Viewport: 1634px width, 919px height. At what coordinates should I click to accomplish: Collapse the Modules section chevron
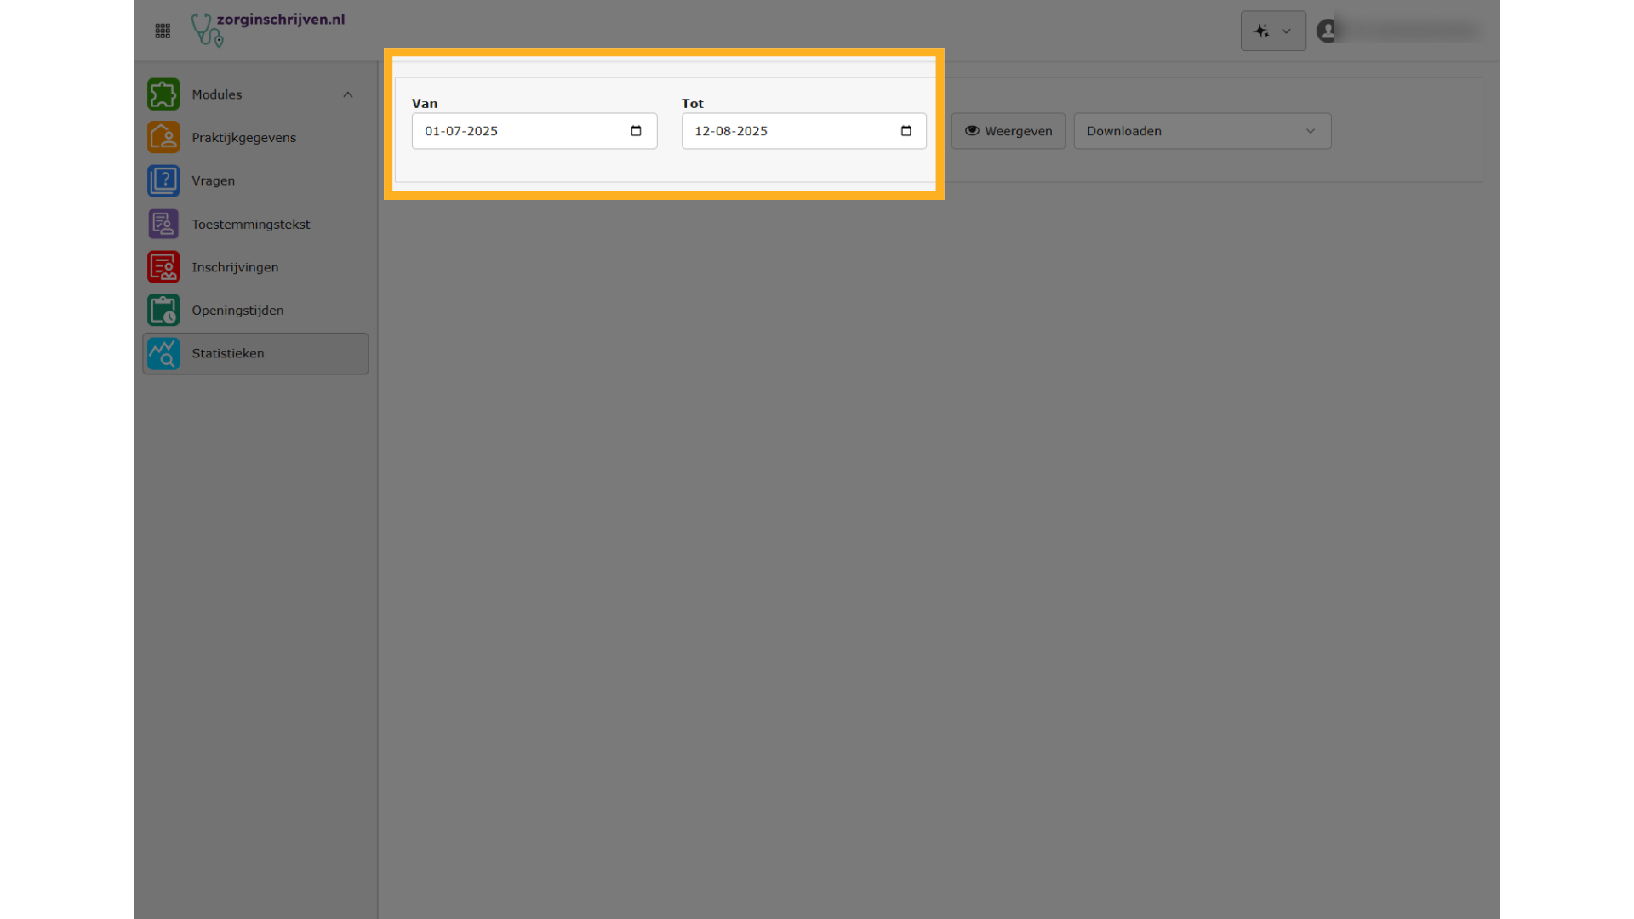[348, 94]
